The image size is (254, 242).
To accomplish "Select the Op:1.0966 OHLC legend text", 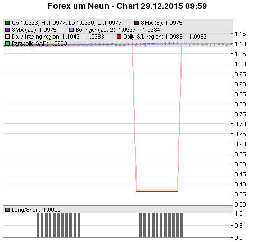I will coord(67,23).
